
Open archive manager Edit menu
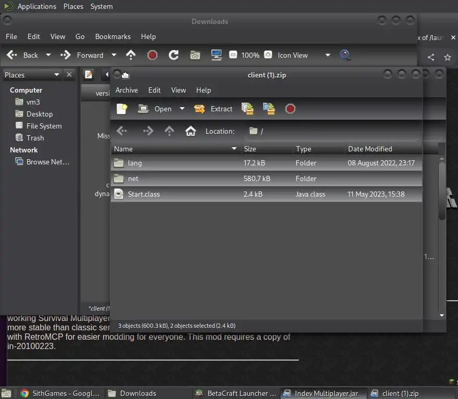[154, 90]
